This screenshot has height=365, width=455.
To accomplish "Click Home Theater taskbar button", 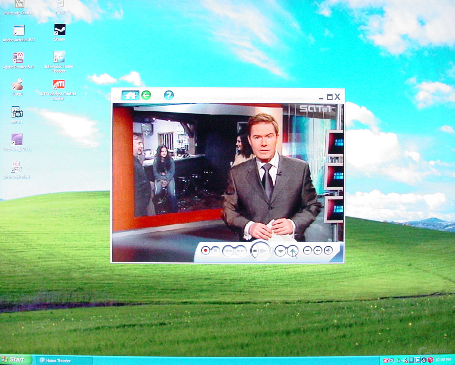I will click(64, 360).
